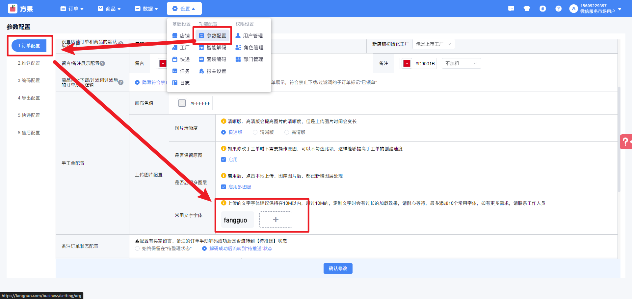632x299 pixels.
Task: Select 始终保留在"待整理状态" radio option
Action: point(137,248)
